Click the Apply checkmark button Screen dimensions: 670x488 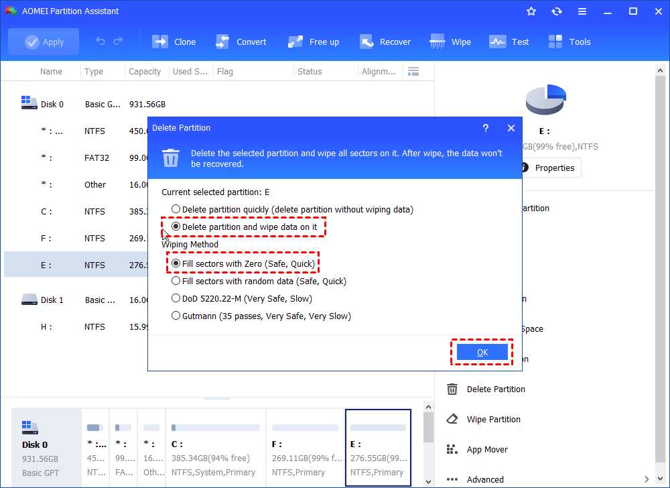point(44,42)
